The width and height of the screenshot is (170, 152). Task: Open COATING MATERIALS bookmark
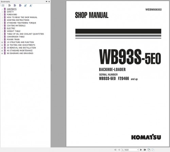click(16, 26)
